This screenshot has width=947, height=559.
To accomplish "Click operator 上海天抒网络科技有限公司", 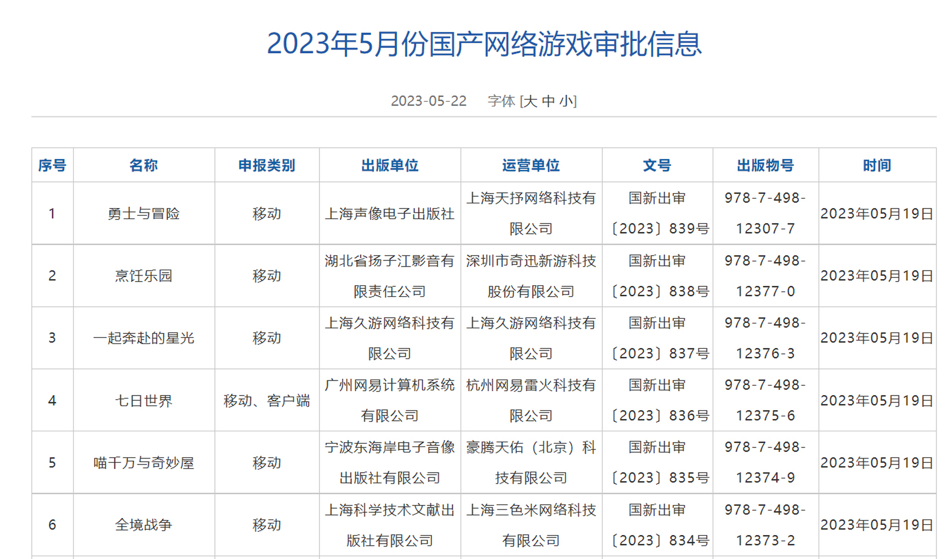I will pyautogui.click(x=531, y=214).
